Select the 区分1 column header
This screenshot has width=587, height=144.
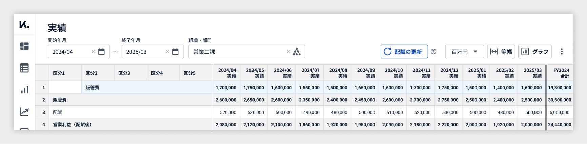(59, 73)
